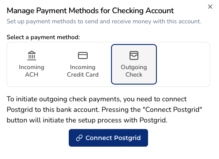The height and width of the screenshot is (159, 219).
Task: Click the Postgrid setup description paragraph
Action: pyautogui.click(x=104, y=110)
